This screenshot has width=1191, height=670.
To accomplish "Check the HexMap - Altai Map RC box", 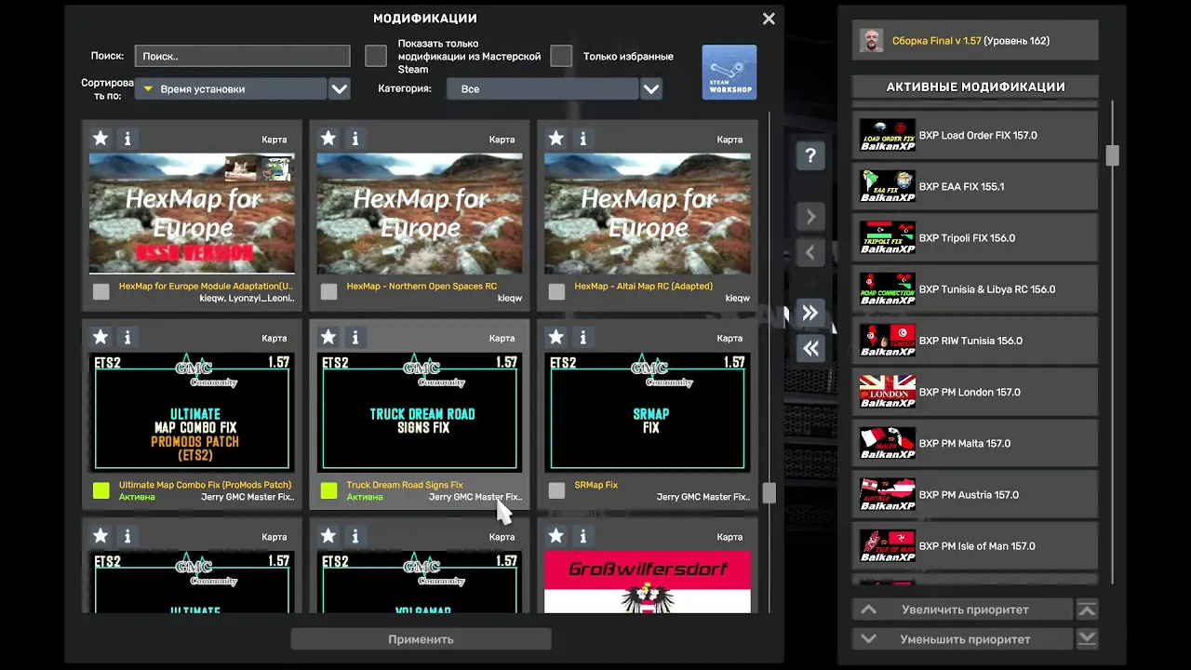I will (556, 292).
